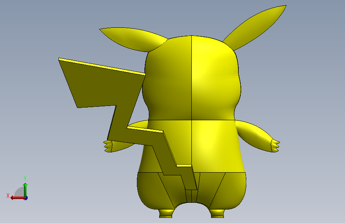Image resolution: width=345 pixels, height=223 pixels.
Task: Select the model's right foot at the bottom
Action: click(x=217, y=213)
